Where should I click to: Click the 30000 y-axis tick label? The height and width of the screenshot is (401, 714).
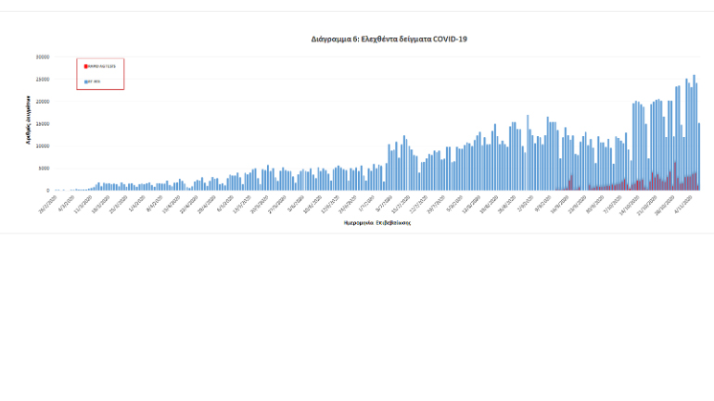pos(42,56)
